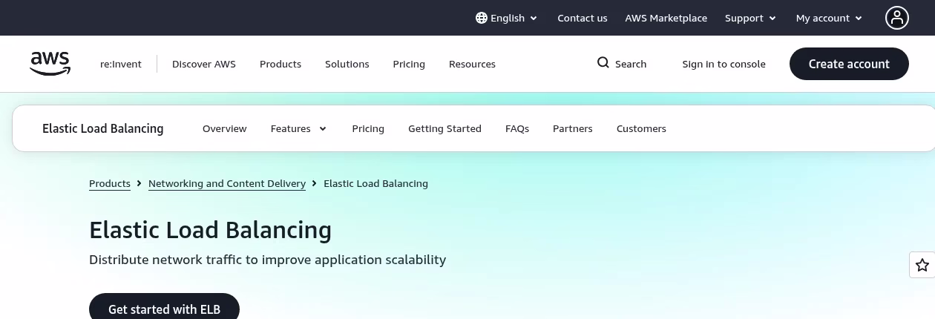The width and height of the screenshot is (935, 319).
Task: Open the Resources menu
Action: 472,64
